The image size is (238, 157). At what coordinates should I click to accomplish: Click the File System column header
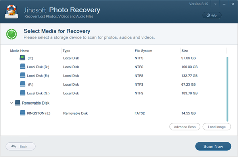point(144,51)
